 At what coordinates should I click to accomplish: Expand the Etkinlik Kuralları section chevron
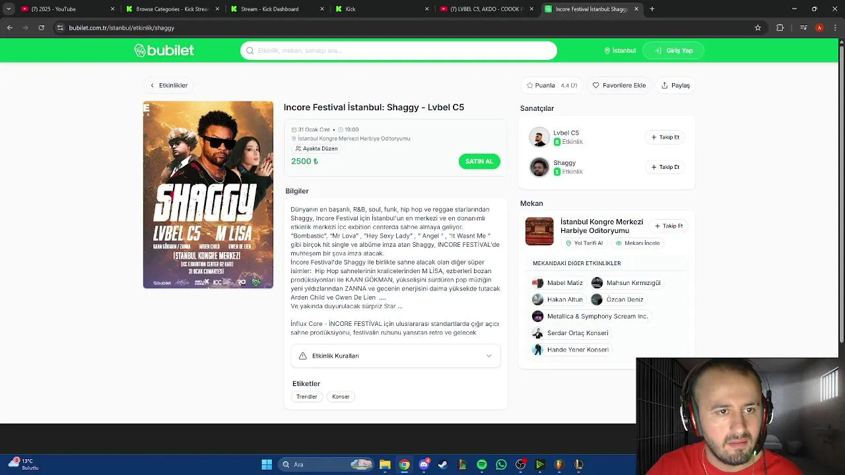pyautogui.click(x=489, y=356)
